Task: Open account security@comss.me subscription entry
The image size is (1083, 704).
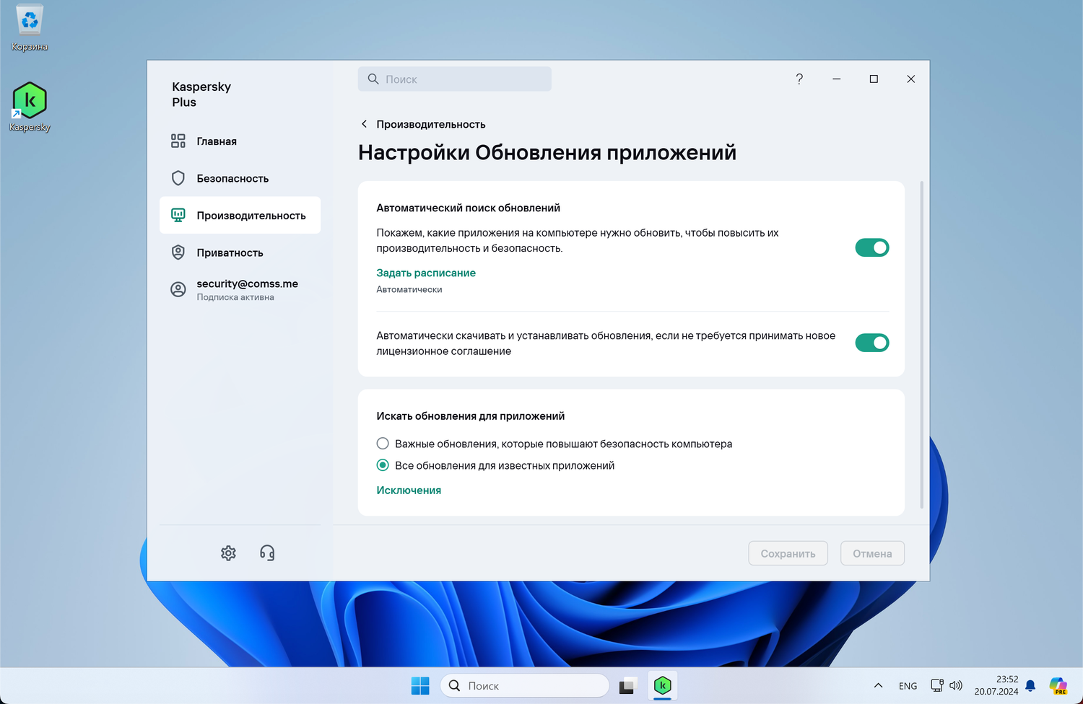Action: coord(240,289)
